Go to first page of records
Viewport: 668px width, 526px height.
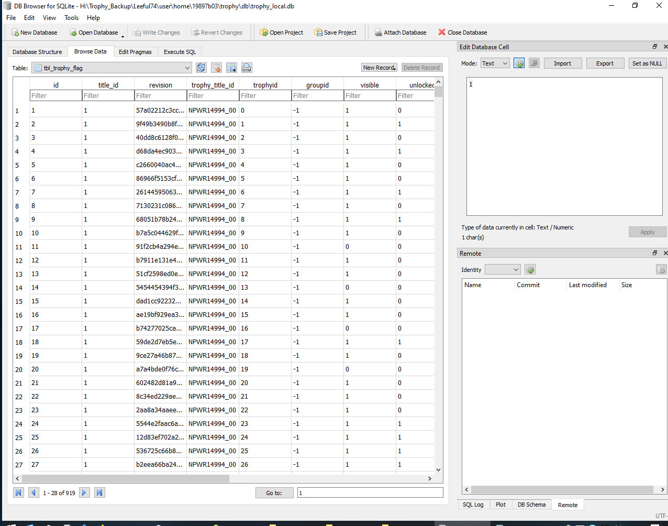tap(19, 492)
